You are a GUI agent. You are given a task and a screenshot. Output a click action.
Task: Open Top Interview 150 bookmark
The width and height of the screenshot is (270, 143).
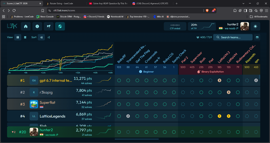tap(138, 17)
